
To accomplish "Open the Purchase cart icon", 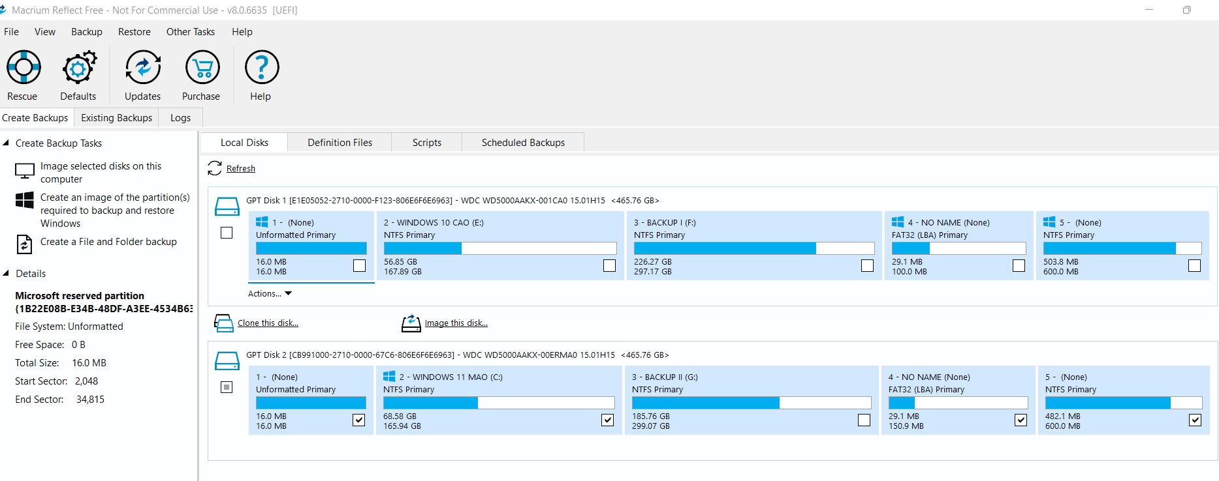I will click(202, 67).
